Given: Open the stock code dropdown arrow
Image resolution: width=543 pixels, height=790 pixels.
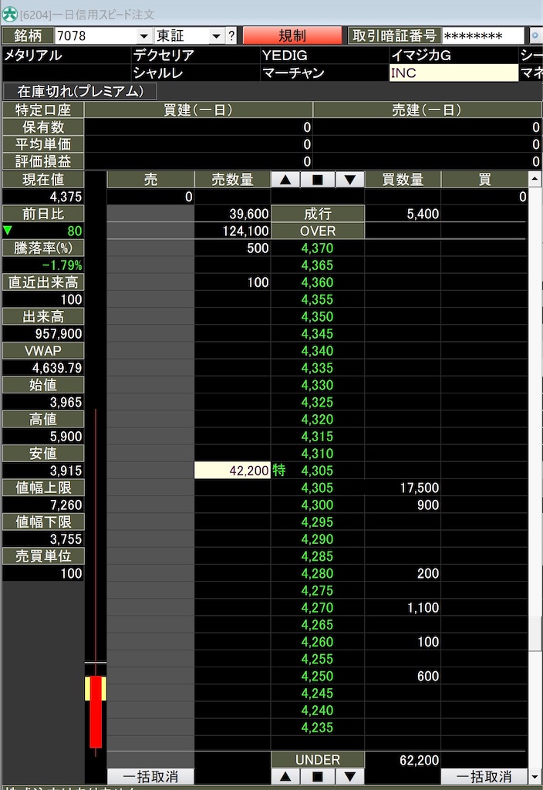Looking at the screenshot, I should pos(143,35).
